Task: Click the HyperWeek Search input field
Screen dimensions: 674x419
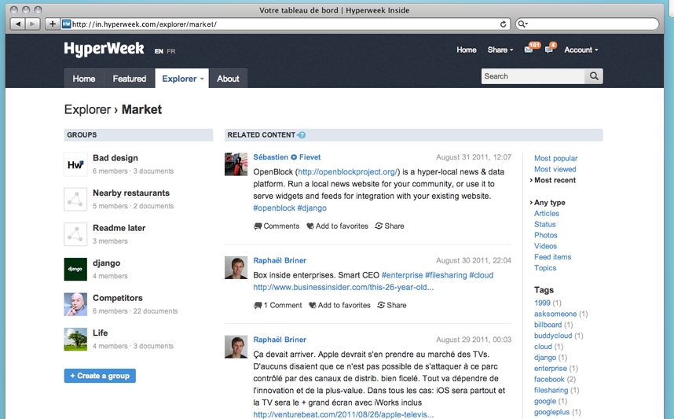Action: point(533,76)
